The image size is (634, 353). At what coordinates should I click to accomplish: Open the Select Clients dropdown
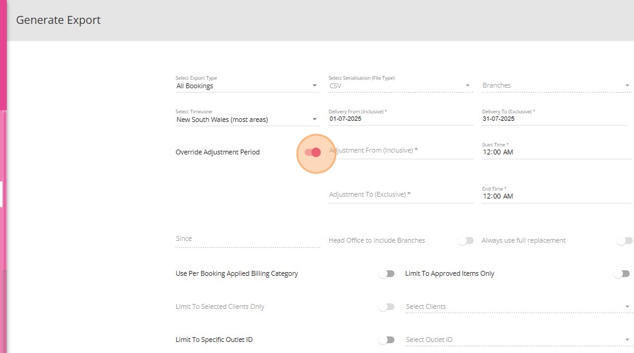pos(518,306)
